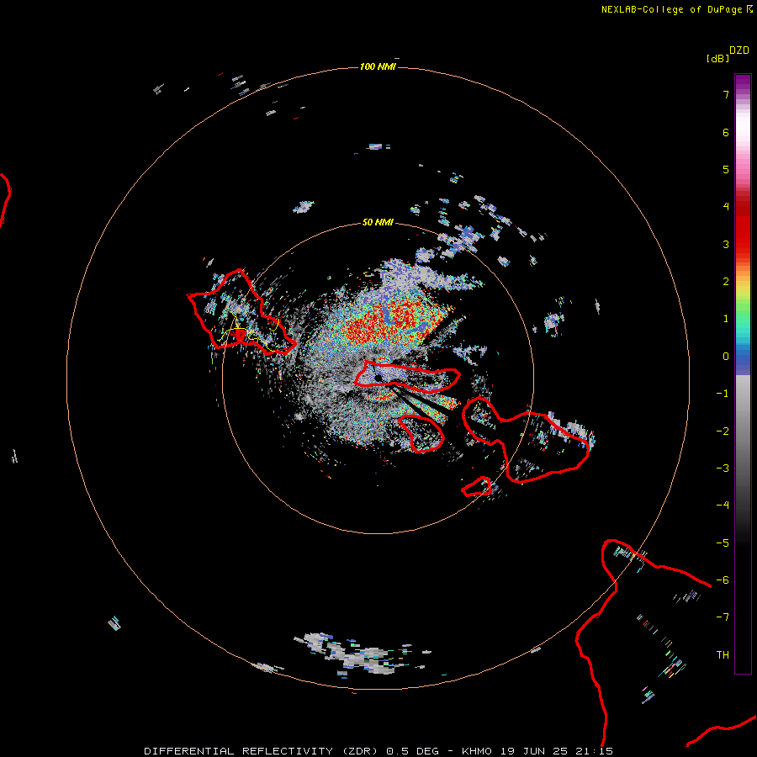Click the -6 value on color scale

pyautogui.click(x=723, y=580)
